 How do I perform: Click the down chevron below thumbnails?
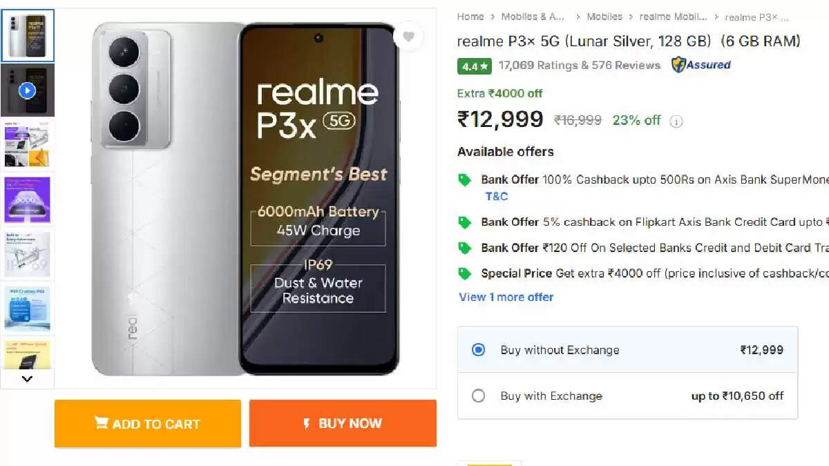coord(28,378)
